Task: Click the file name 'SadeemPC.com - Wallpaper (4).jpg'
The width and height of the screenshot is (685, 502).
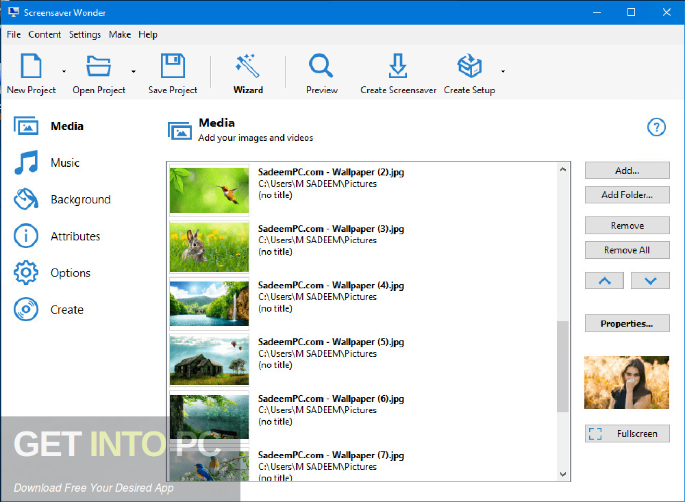Action: pos(331,286)
